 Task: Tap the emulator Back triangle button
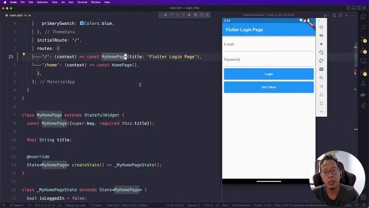pyautogui.click(x=321, y=86)
